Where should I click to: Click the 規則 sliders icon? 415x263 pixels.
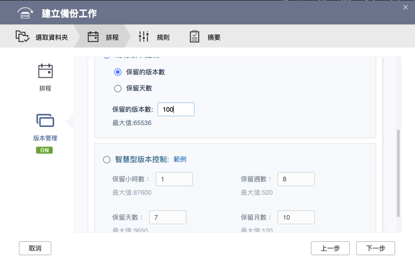[144, 37]
